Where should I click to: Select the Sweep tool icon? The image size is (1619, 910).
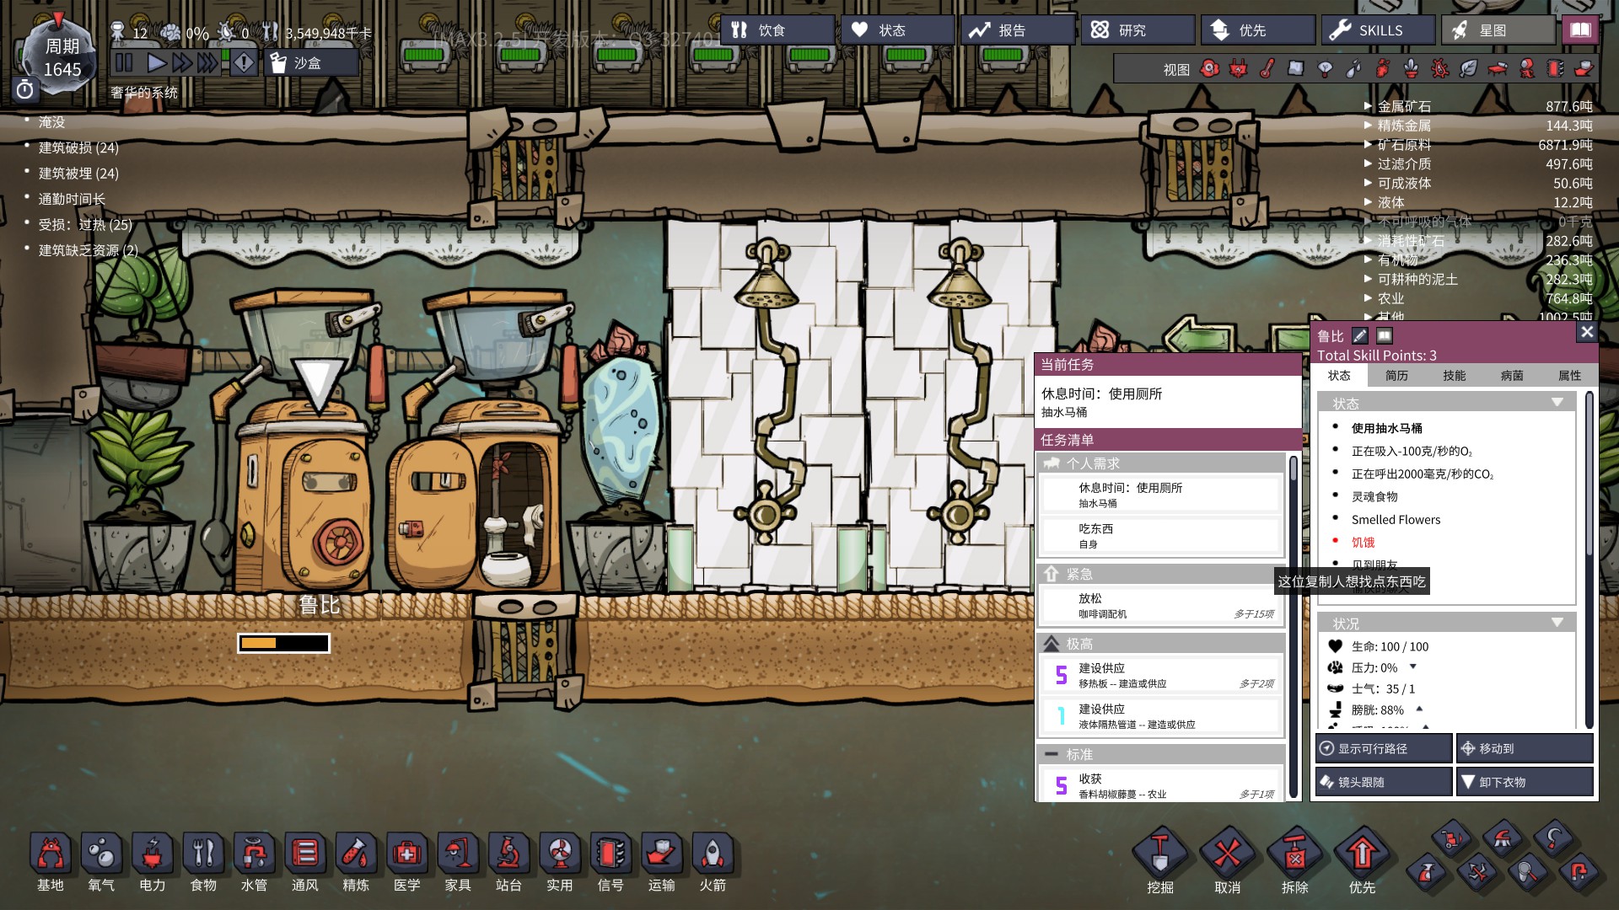pos(1452,838)
